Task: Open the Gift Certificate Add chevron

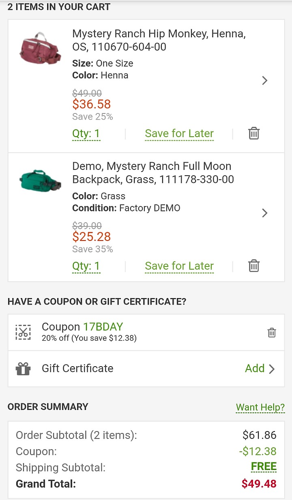Action: click(x=272, y=369)
